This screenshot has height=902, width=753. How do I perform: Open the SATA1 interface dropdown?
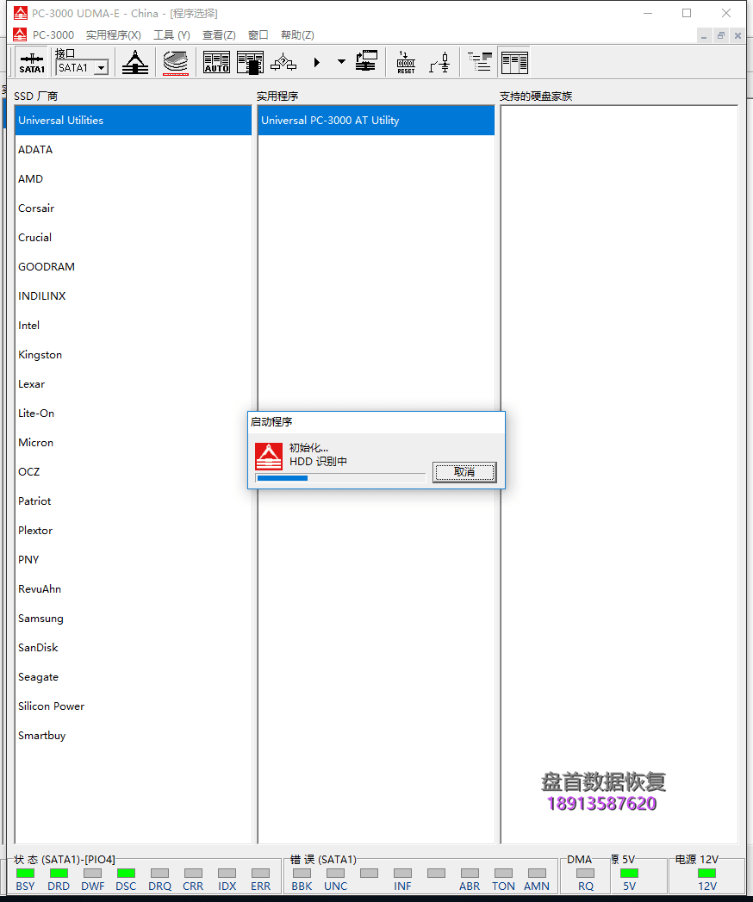(x=102, y=68)
